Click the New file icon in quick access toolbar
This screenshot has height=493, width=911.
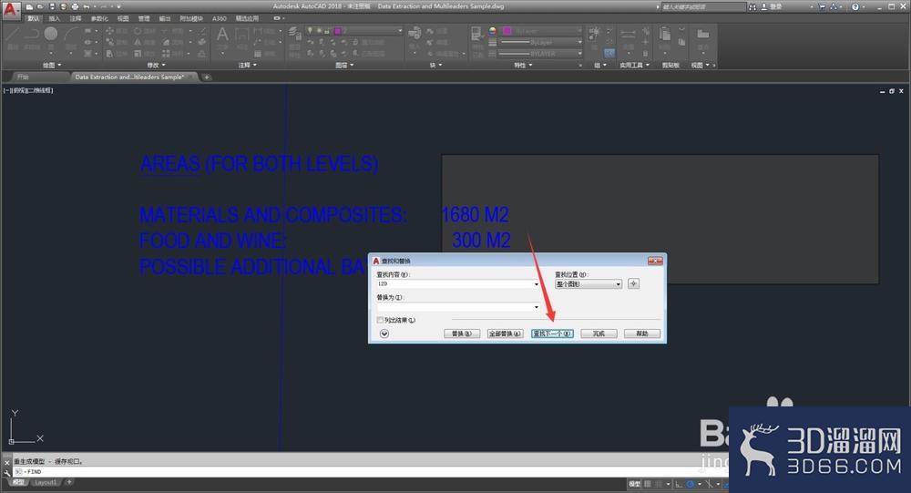[29, 6]
